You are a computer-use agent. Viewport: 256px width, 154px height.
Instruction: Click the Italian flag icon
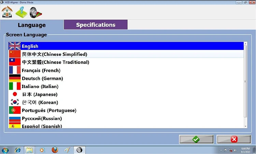(15, 86)
